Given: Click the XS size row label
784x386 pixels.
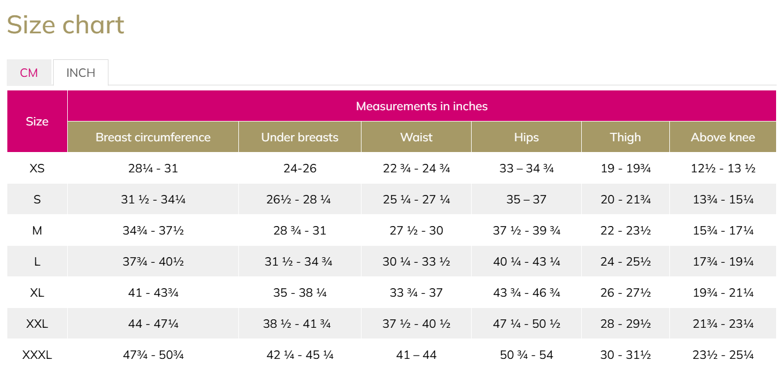Looking at the screenshot, I should point(37,168).
